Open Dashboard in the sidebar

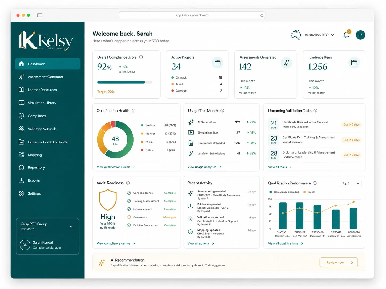47,64
